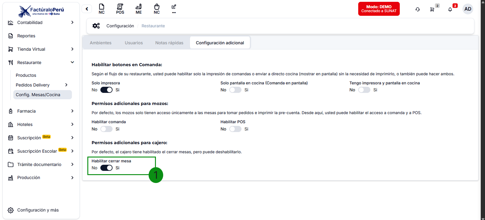Switch to the Notas rápidas tab
The height and width of the screenshot is (220, 485).
pyautogui.click(x=169, y=43)
